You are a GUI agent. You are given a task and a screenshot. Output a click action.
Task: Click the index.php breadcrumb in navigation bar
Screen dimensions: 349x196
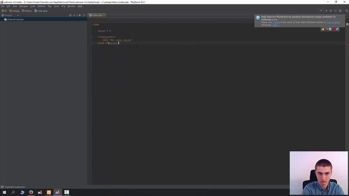tap(41, 11)
